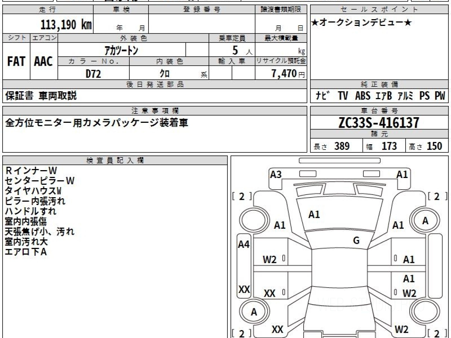This screenshot has width=451, height=338.
Task: Click the 譲渡書類期限 header
Action: (x=281, y=10)
